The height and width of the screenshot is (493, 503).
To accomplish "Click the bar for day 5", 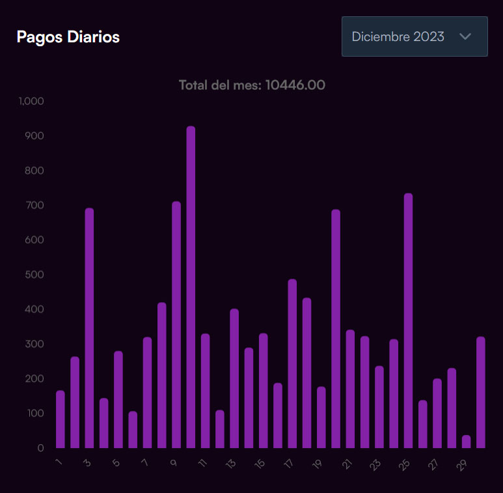I will pos(118,399).
